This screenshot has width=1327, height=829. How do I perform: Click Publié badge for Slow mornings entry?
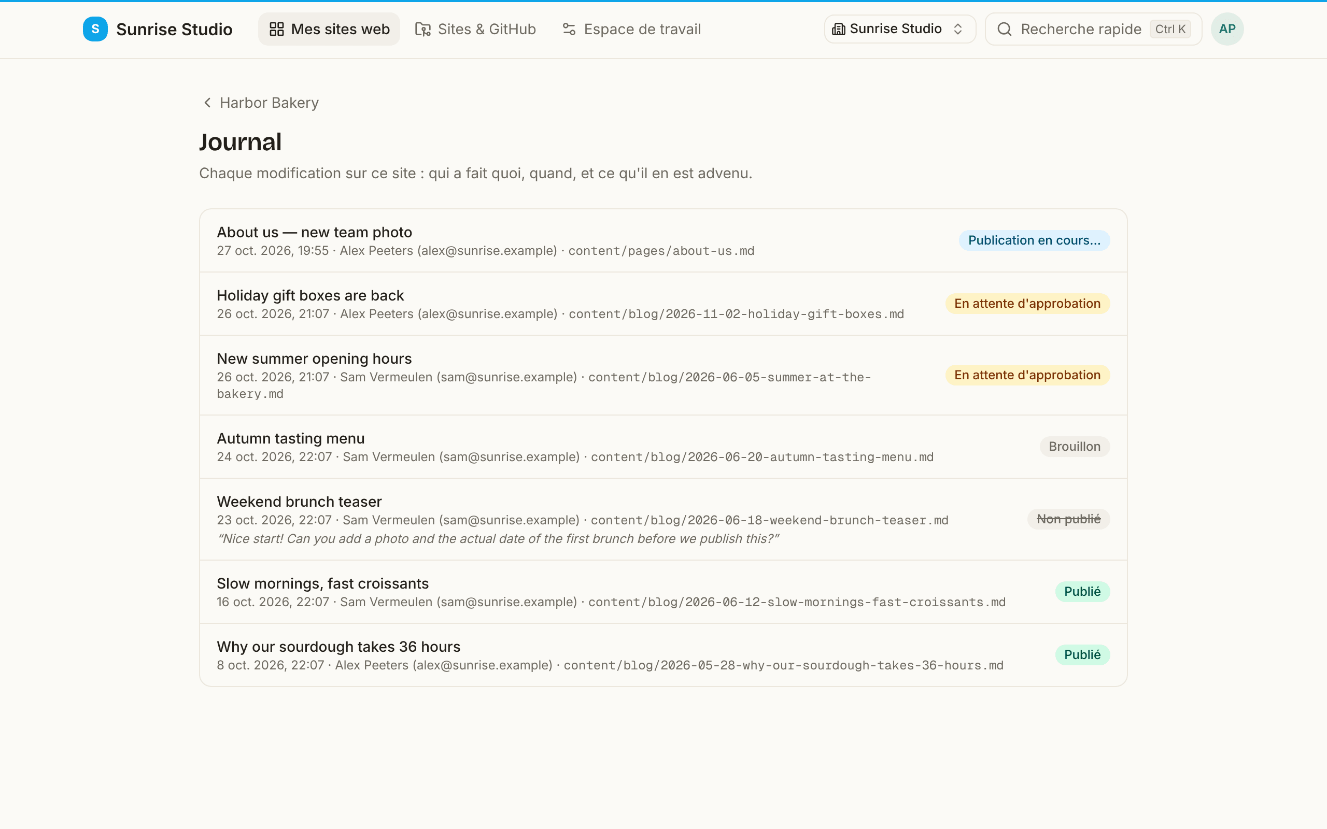tap(1082, 592)
